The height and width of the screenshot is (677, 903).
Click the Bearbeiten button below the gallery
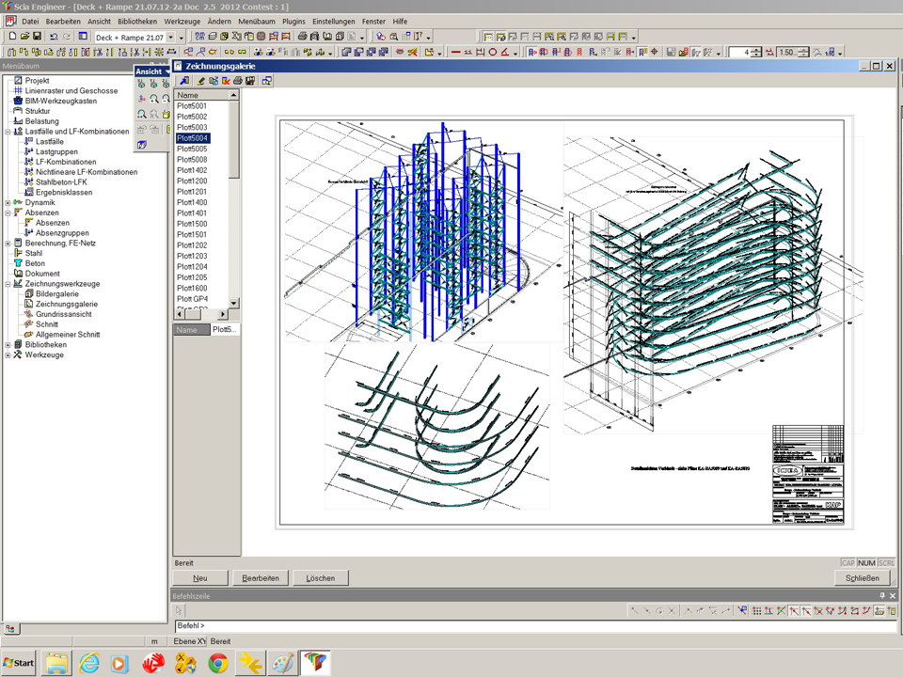pyautogui.click(x=261, y=578)
